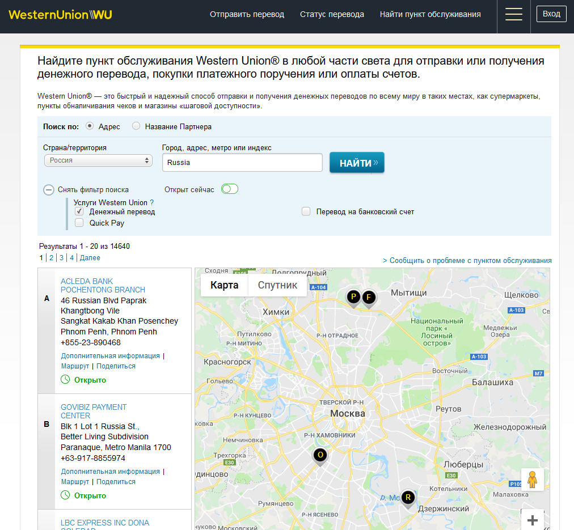Click the НАЙТИ search button
574x530 pixels.
[357, 163]
